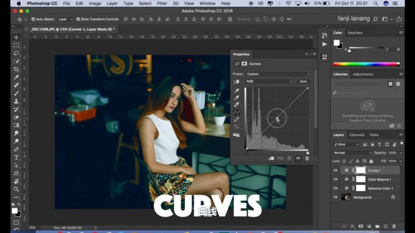415x233 pixels.
Task: Create a new group folder in Layers
Action: 377,227
